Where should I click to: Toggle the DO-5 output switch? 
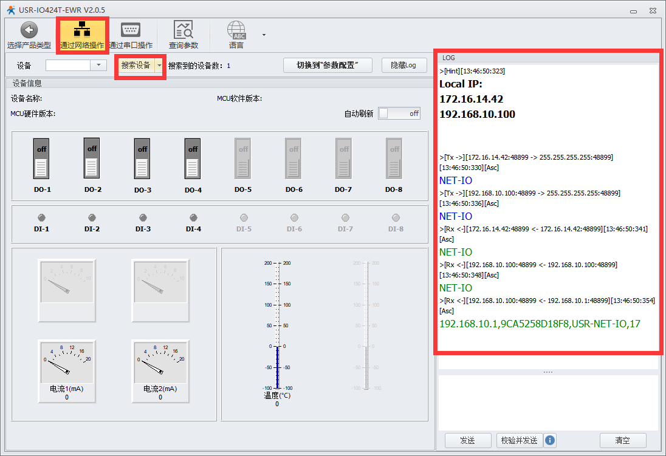click(x=243, y=158)
